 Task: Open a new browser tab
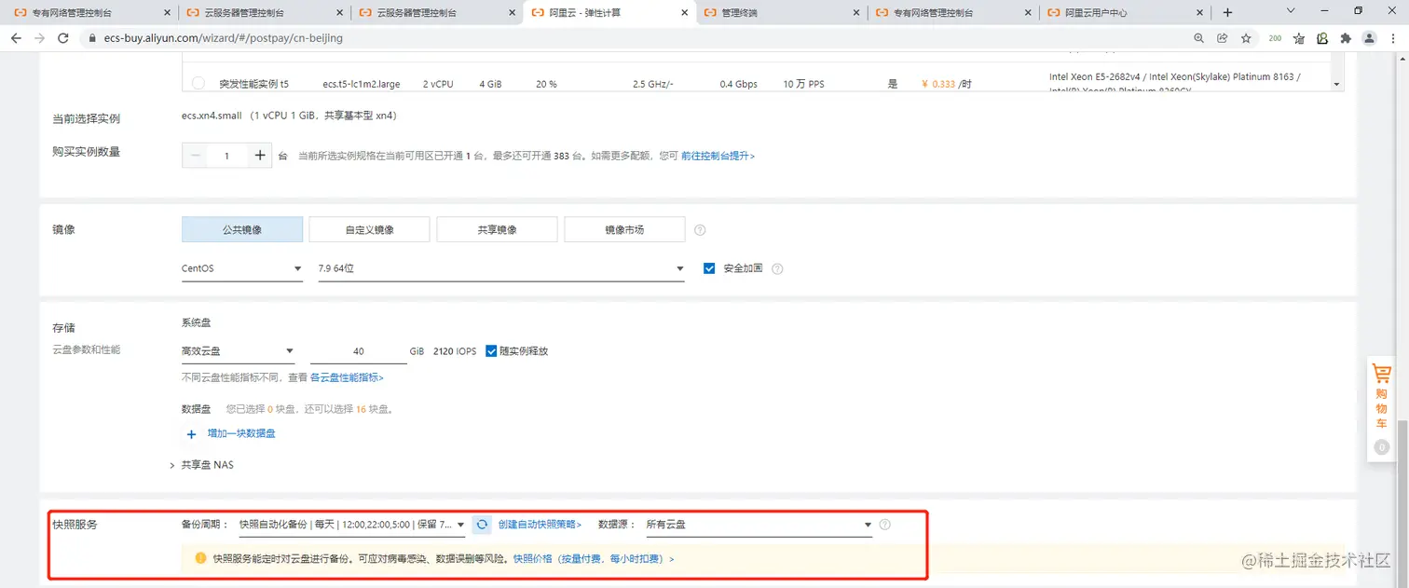click(1227, 13)
